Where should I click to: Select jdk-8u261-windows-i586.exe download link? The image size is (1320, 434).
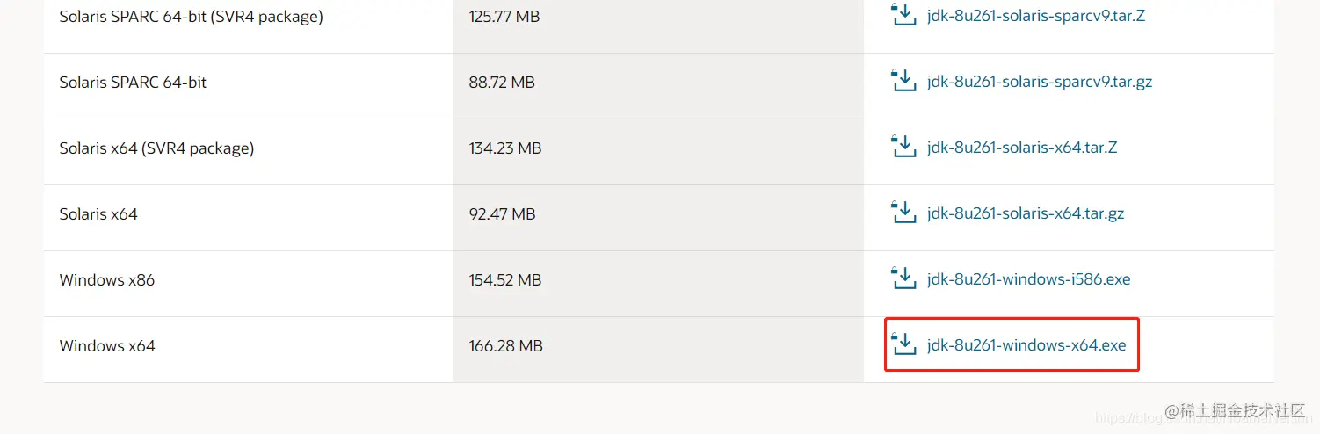pos(1029,279)
